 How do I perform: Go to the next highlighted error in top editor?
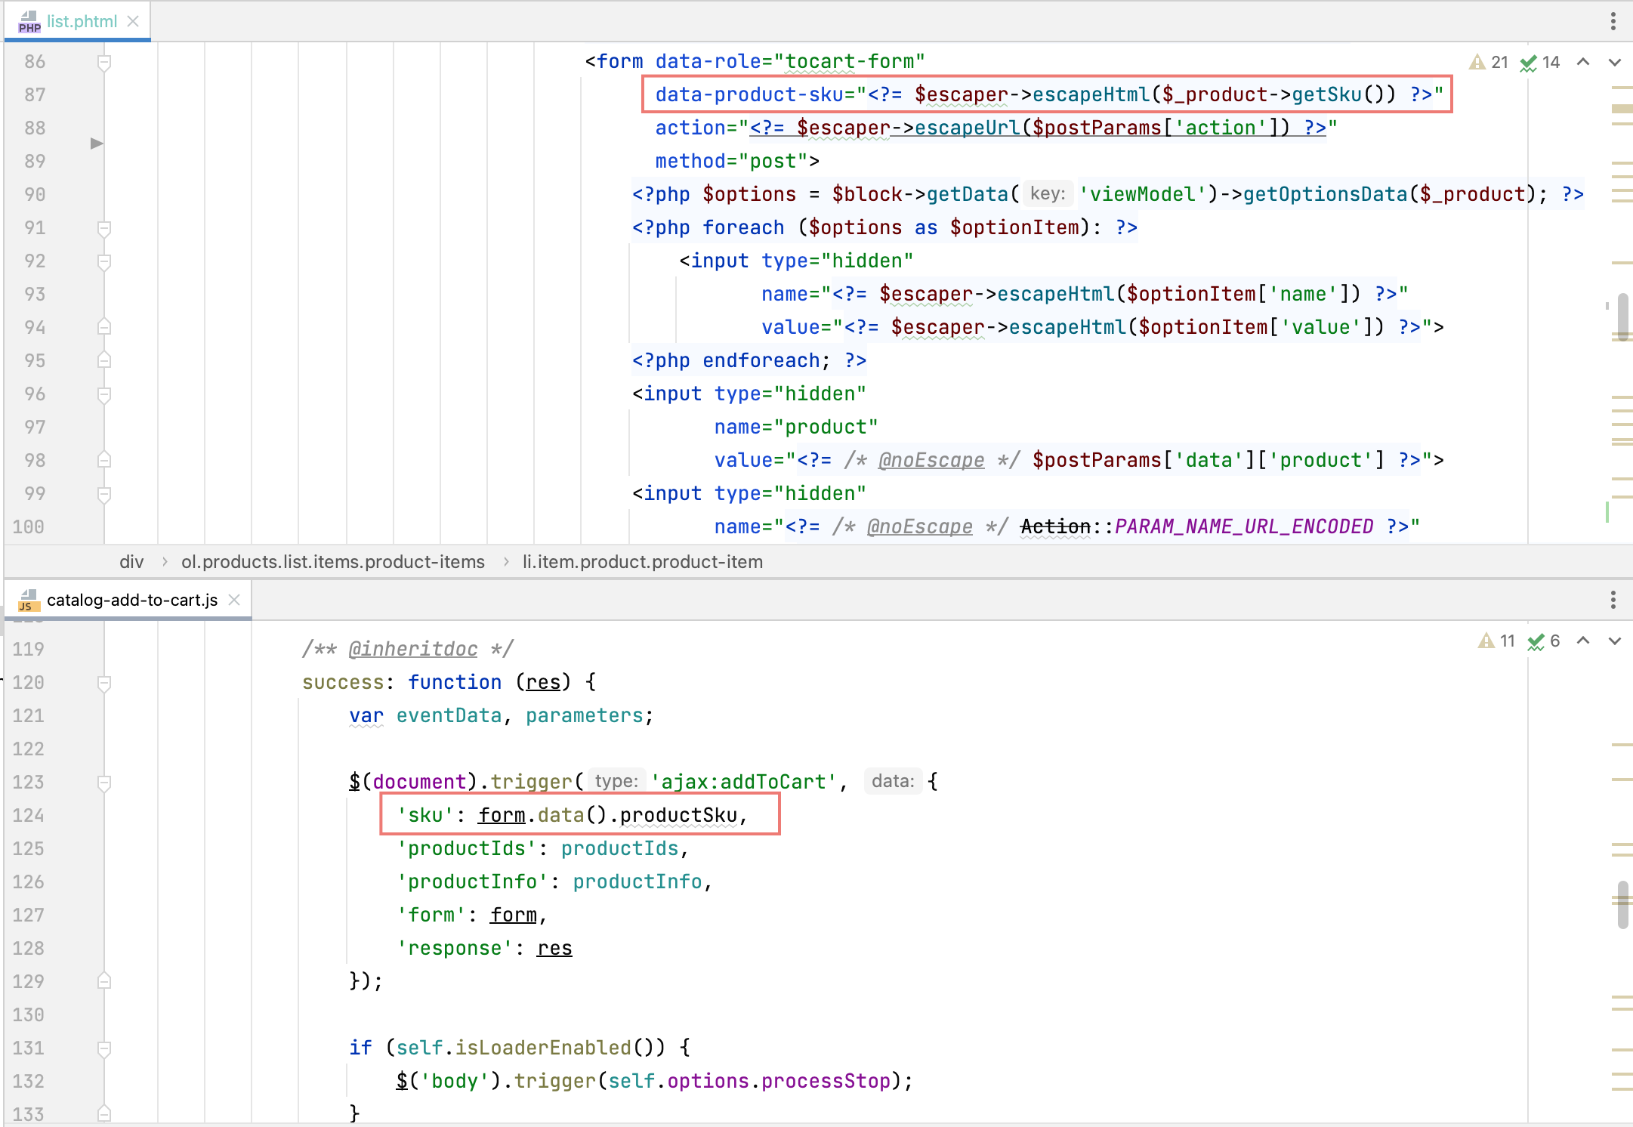click(x=1615, y=62)
